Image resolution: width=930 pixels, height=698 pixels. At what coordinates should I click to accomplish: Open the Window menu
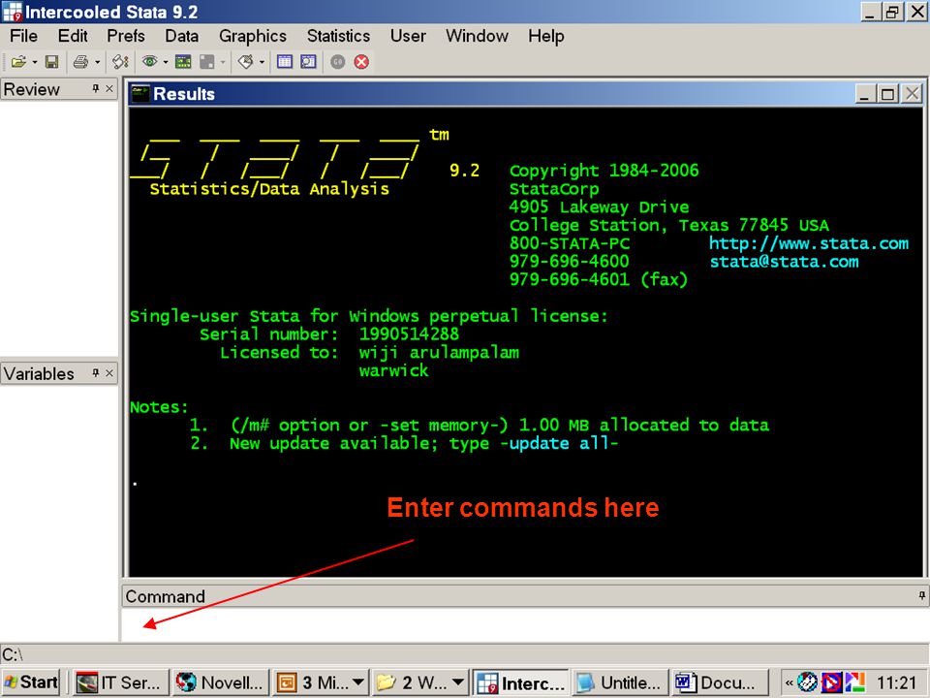(x=477, y=36)
